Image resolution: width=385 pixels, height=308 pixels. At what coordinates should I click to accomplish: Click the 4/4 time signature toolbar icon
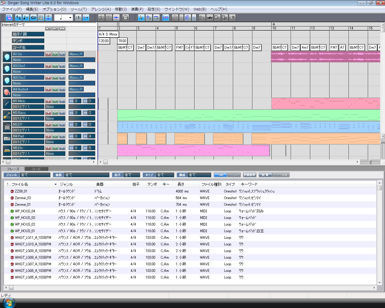point(18,17)
